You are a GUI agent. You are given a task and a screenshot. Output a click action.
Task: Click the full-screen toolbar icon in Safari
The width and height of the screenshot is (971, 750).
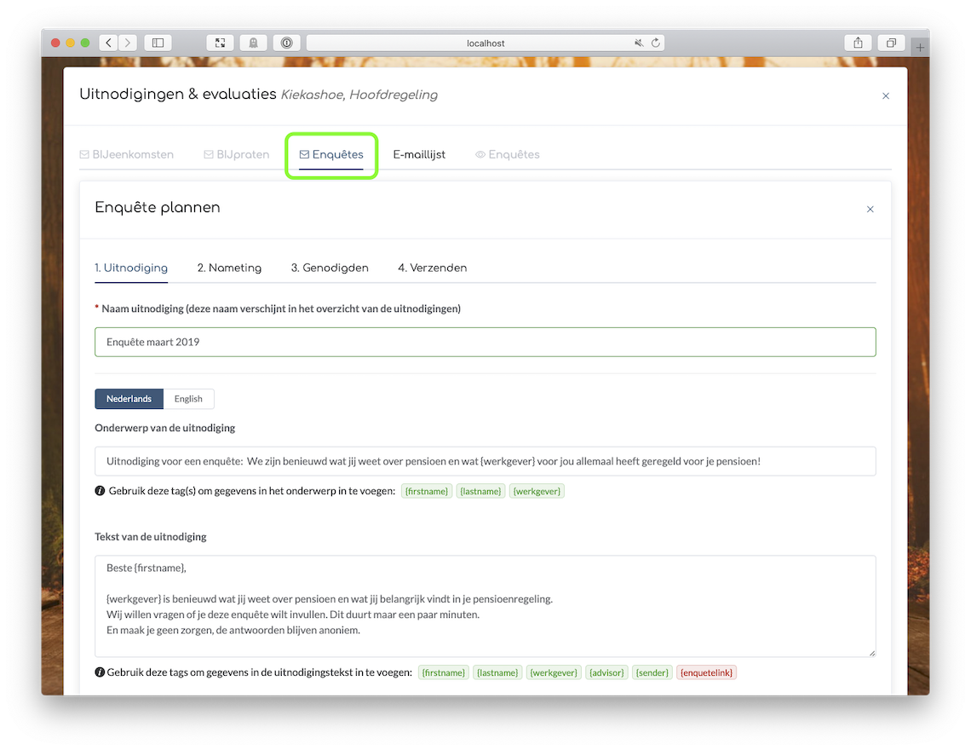tap(220, 43)
